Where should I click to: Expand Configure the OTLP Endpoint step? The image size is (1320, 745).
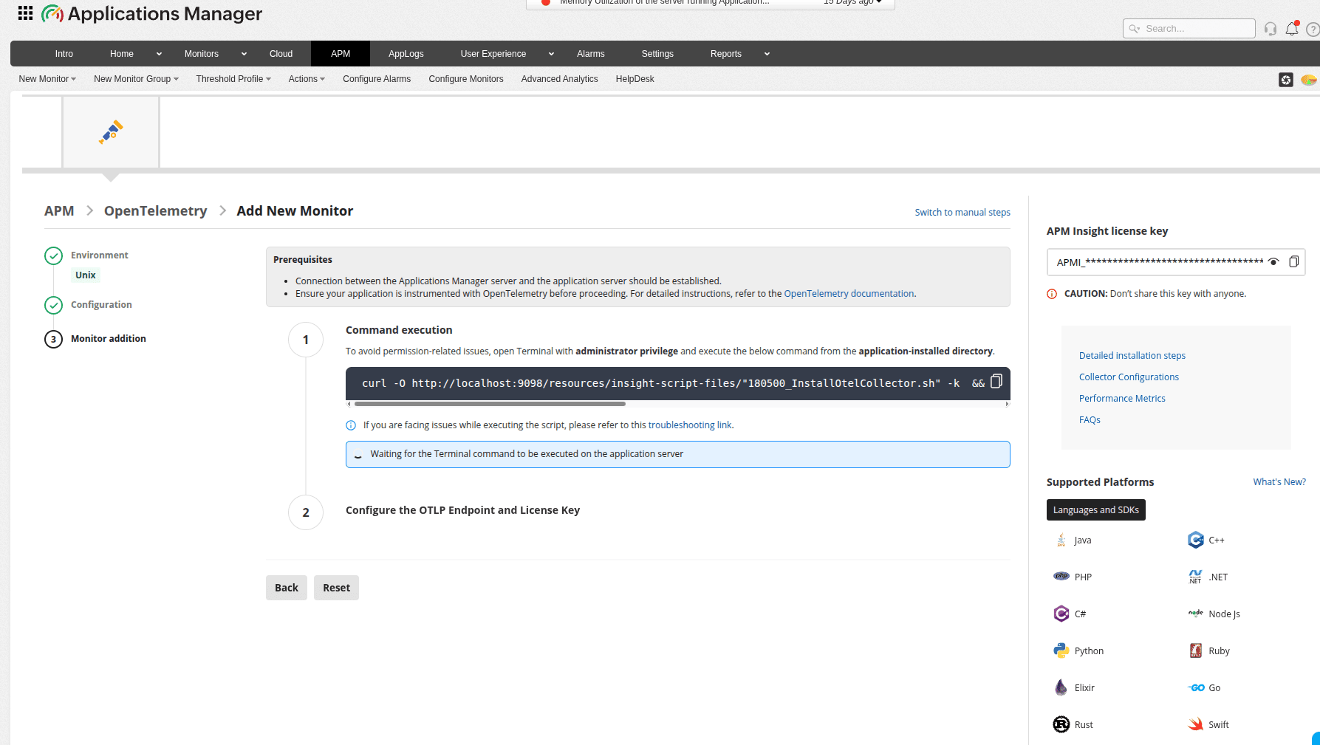coord(462,510)
